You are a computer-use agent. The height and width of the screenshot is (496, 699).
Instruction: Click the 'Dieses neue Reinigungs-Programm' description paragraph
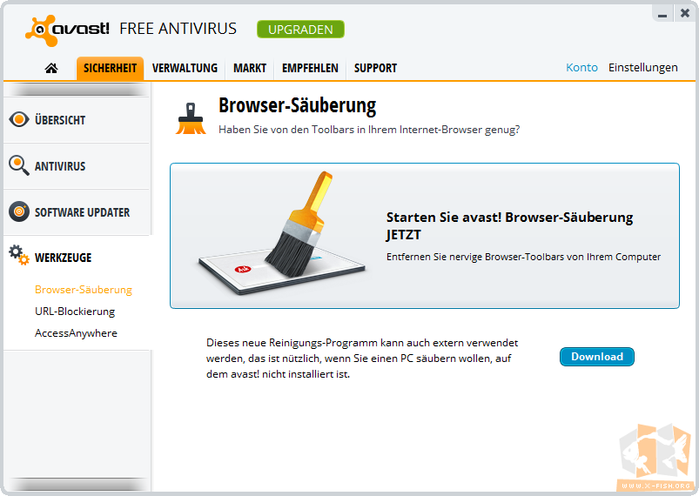pyautogui.click(x=362, y=359)
